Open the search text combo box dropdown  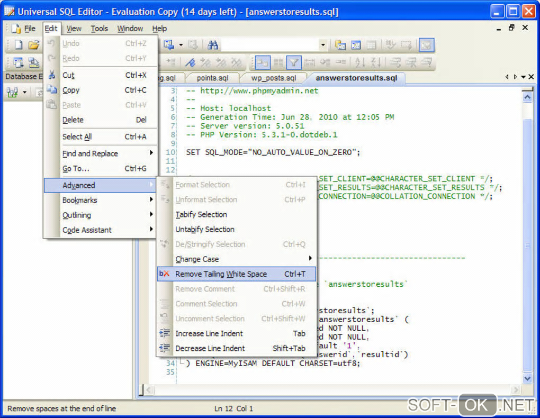pyautogui.click(x=323, y=45)
